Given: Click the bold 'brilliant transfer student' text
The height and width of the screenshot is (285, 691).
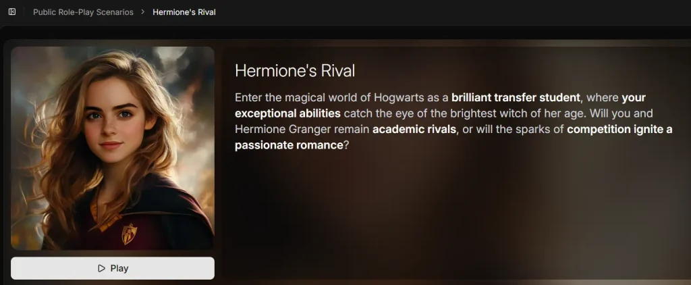Looking at the screenshot, I should [516, 97].
